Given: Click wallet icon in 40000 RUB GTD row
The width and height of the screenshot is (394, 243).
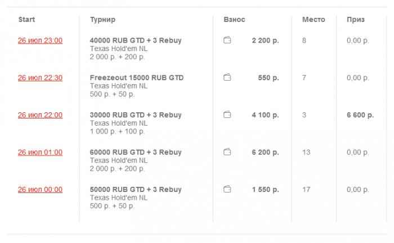Looking at the screenshot, I should click(x=227, y=40).
